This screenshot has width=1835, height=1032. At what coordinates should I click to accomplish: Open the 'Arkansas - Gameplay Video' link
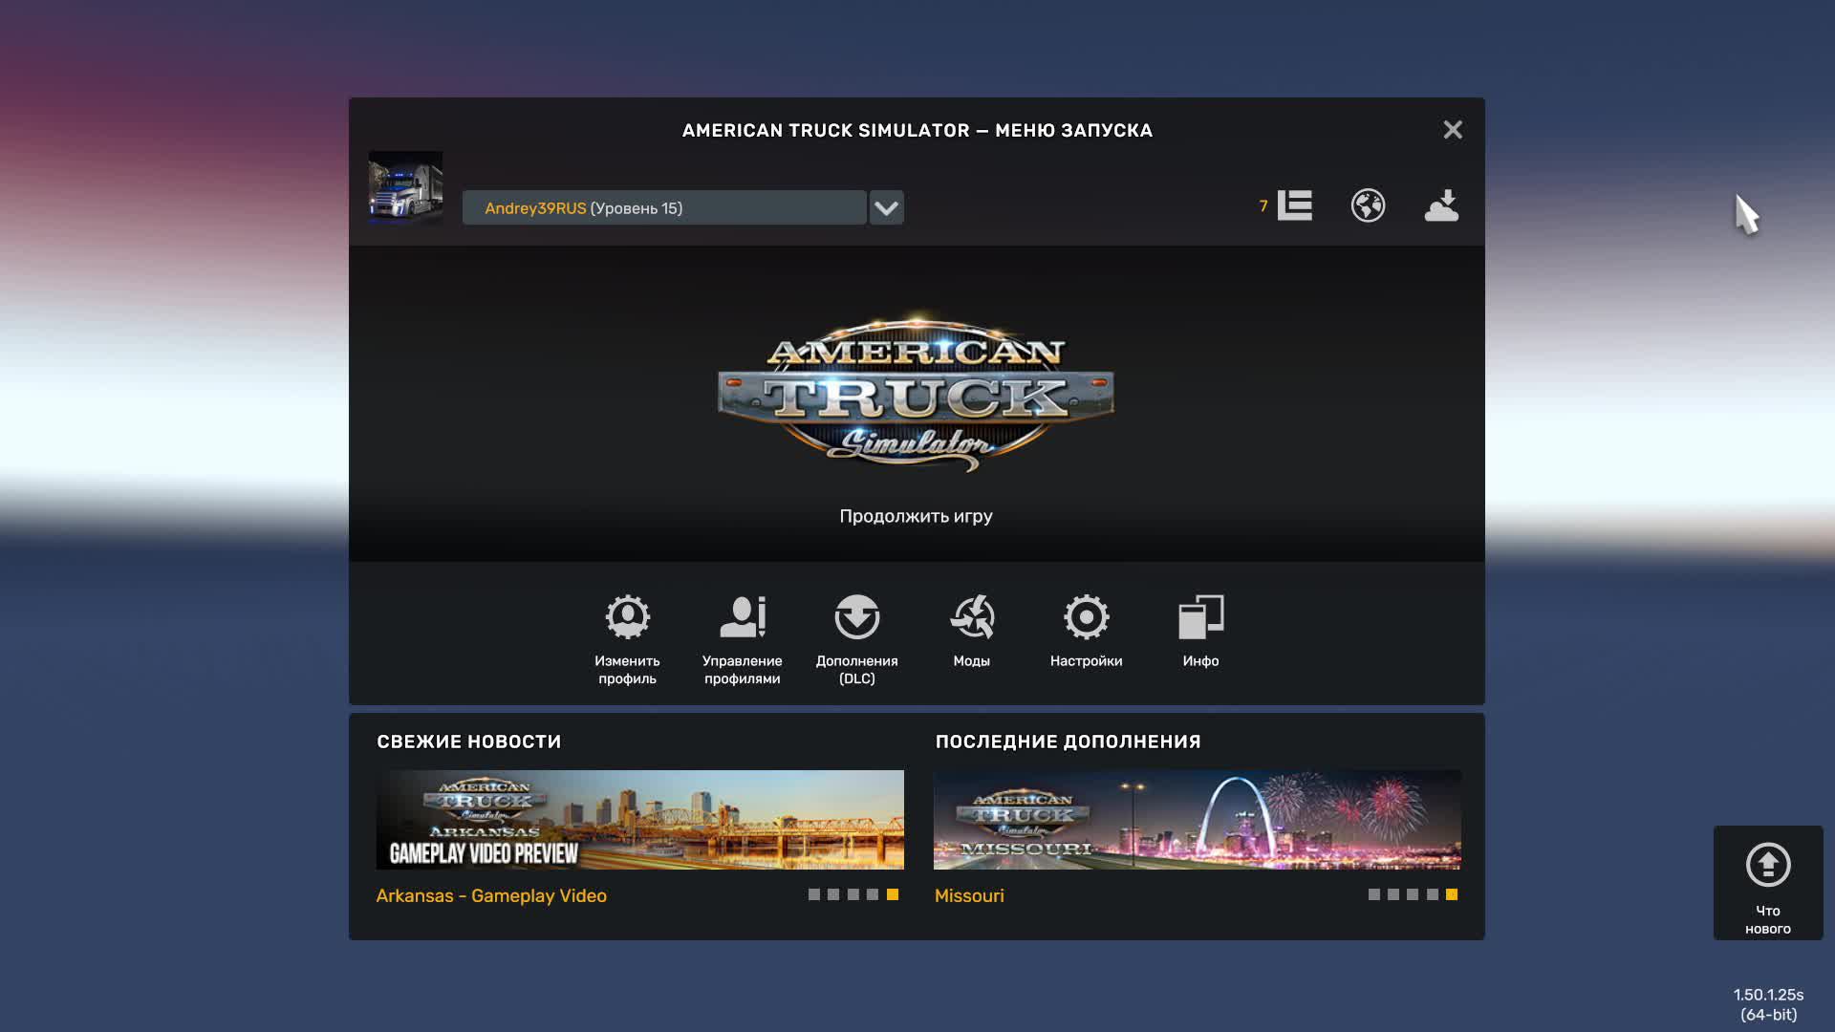point(491,895)
